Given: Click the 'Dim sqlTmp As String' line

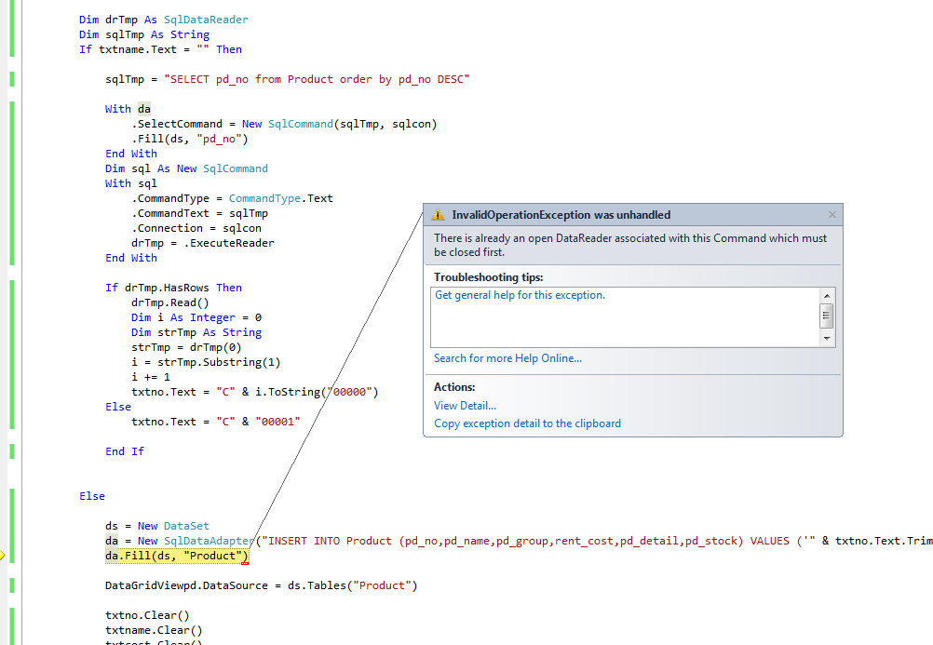Looking at the screenshot, I should (x=144, y=34).
